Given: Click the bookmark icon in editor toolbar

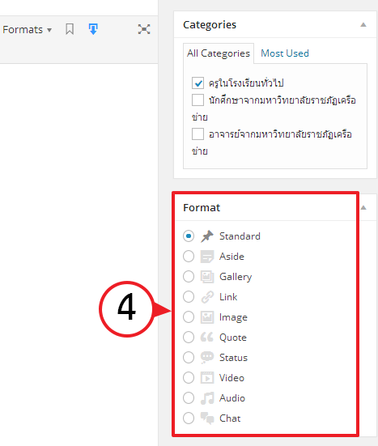Looking at the screenshot, I should click(70, 29).
